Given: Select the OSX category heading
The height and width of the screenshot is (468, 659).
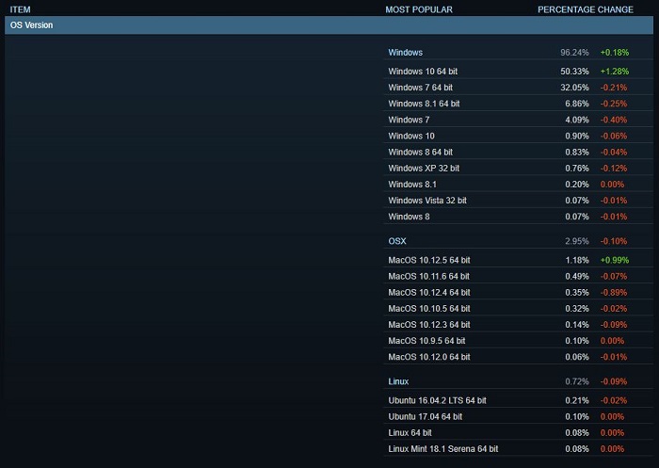Looking at the screenshot, I should (x=397, y=241).
